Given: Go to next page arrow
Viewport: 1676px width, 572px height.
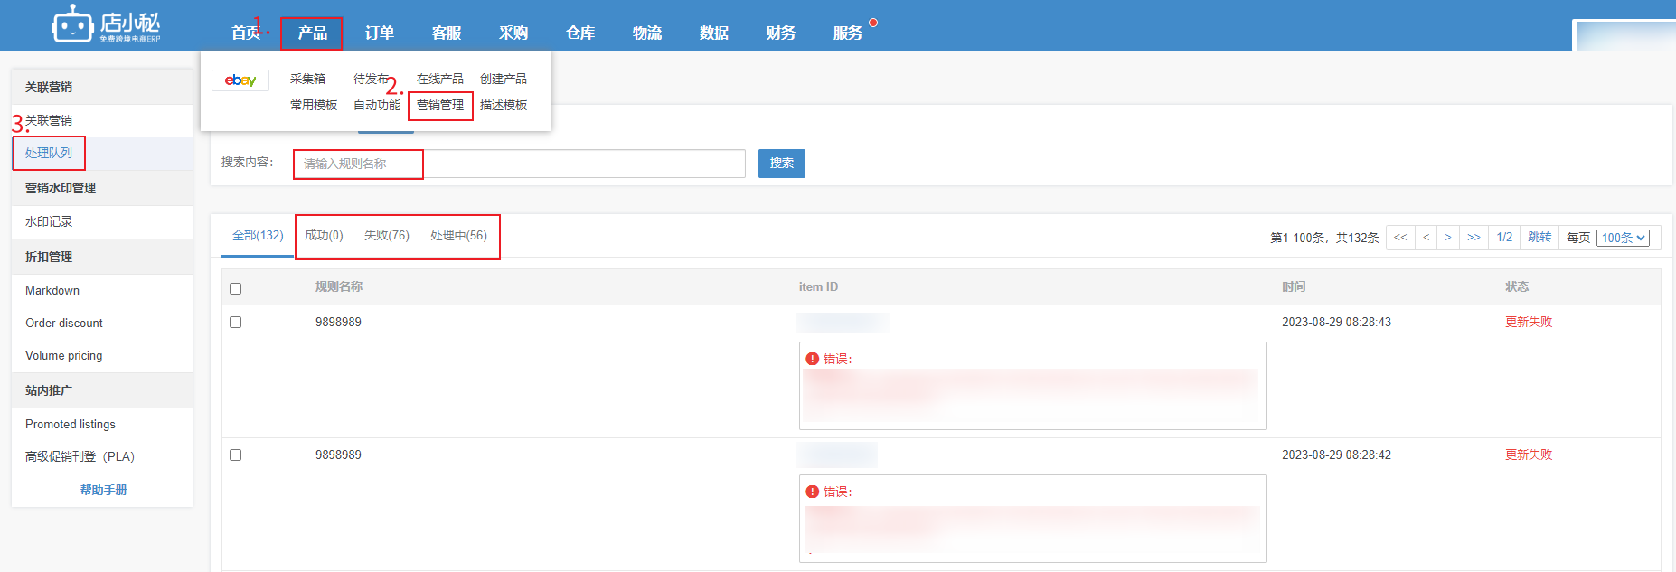Looking at the screenshot, I should click(1448, 238).
